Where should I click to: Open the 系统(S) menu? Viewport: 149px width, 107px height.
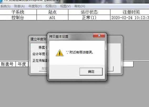coord(5,6)
